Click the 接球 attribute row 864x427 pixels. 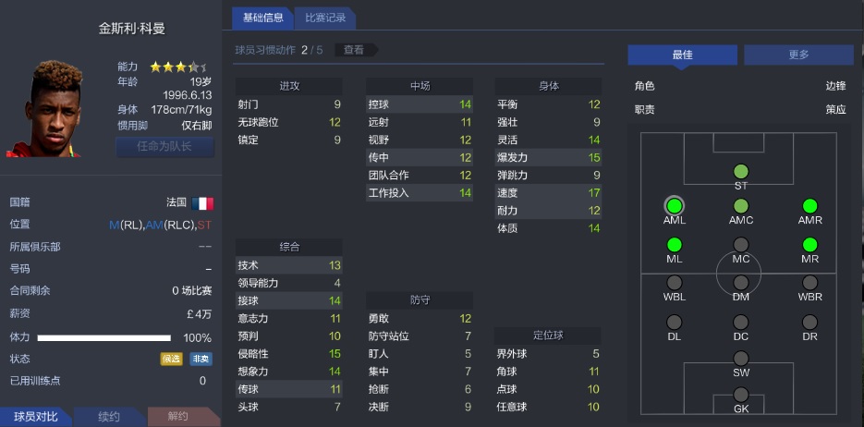click(289, 300)
